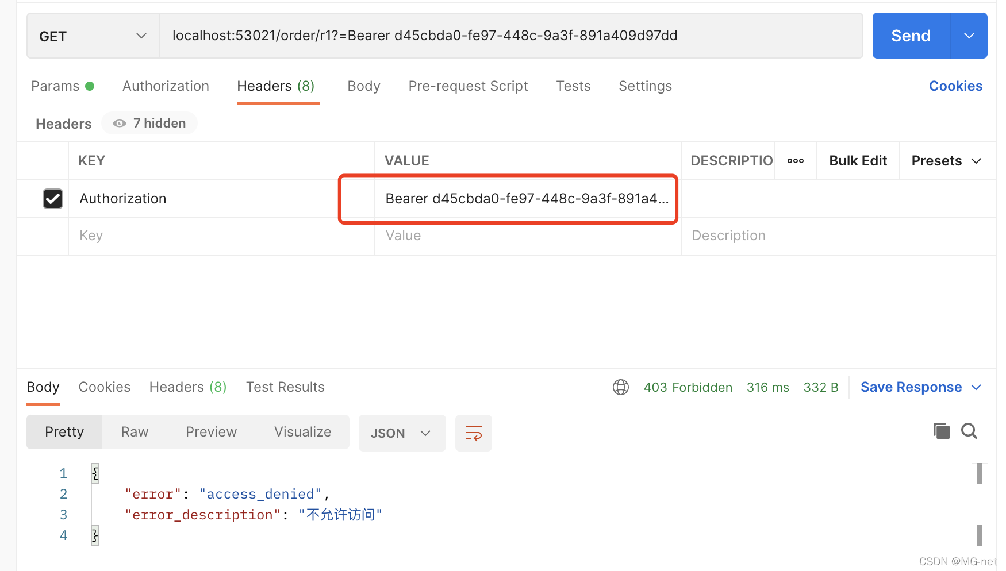Open the Authorization tab

(166, 86)
